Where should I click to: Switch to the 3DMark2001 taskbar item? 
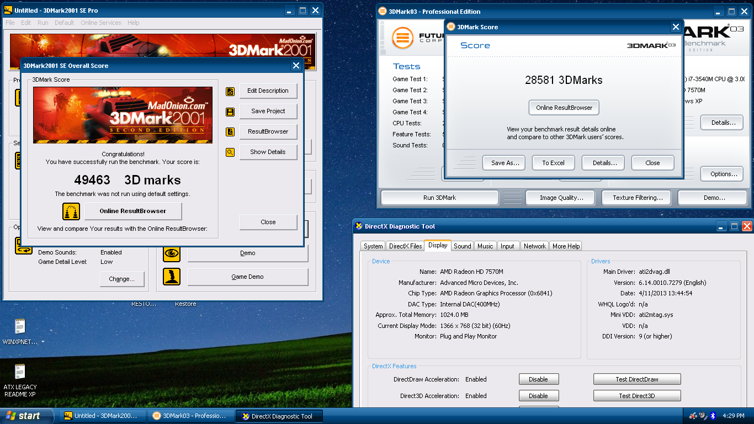102,416
